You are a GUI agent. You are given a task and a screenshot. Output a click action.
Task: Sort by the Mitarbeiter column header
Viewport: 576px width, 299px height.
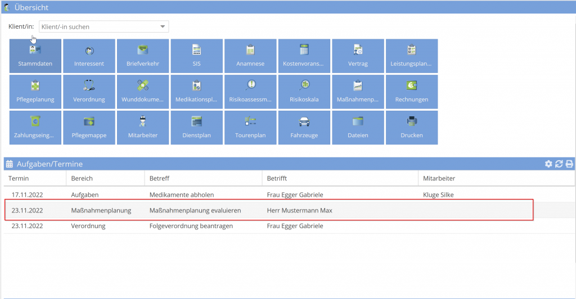click(439, 178)
